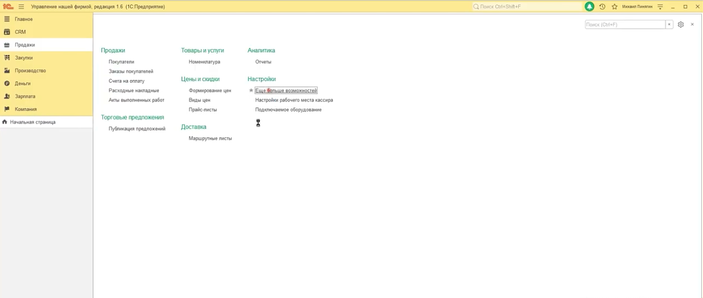This screenshot has width=703, height=298.
Task: Open settings gear of section panel
Action: click(680, 25)
